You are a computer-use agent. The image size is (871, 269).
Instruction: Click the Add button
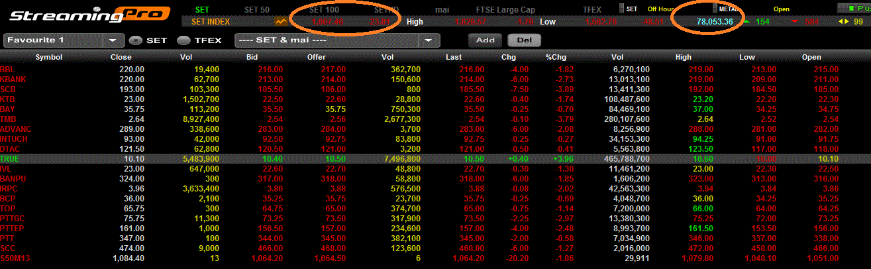(486, 40)
